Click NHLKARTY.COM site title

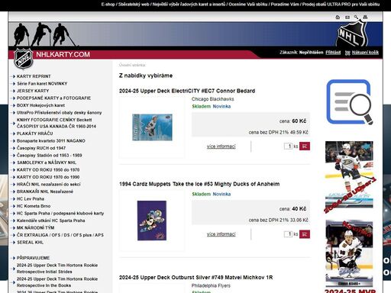(x=63, y=54)
